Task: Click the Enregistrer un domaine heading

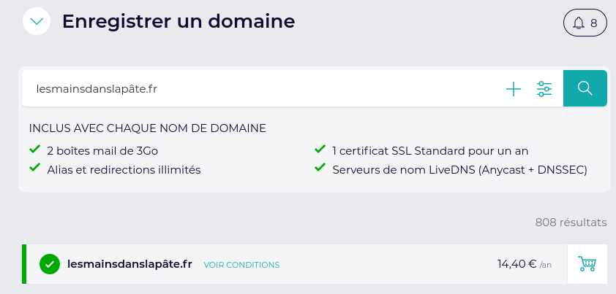Action: click(x=179, y=22)
